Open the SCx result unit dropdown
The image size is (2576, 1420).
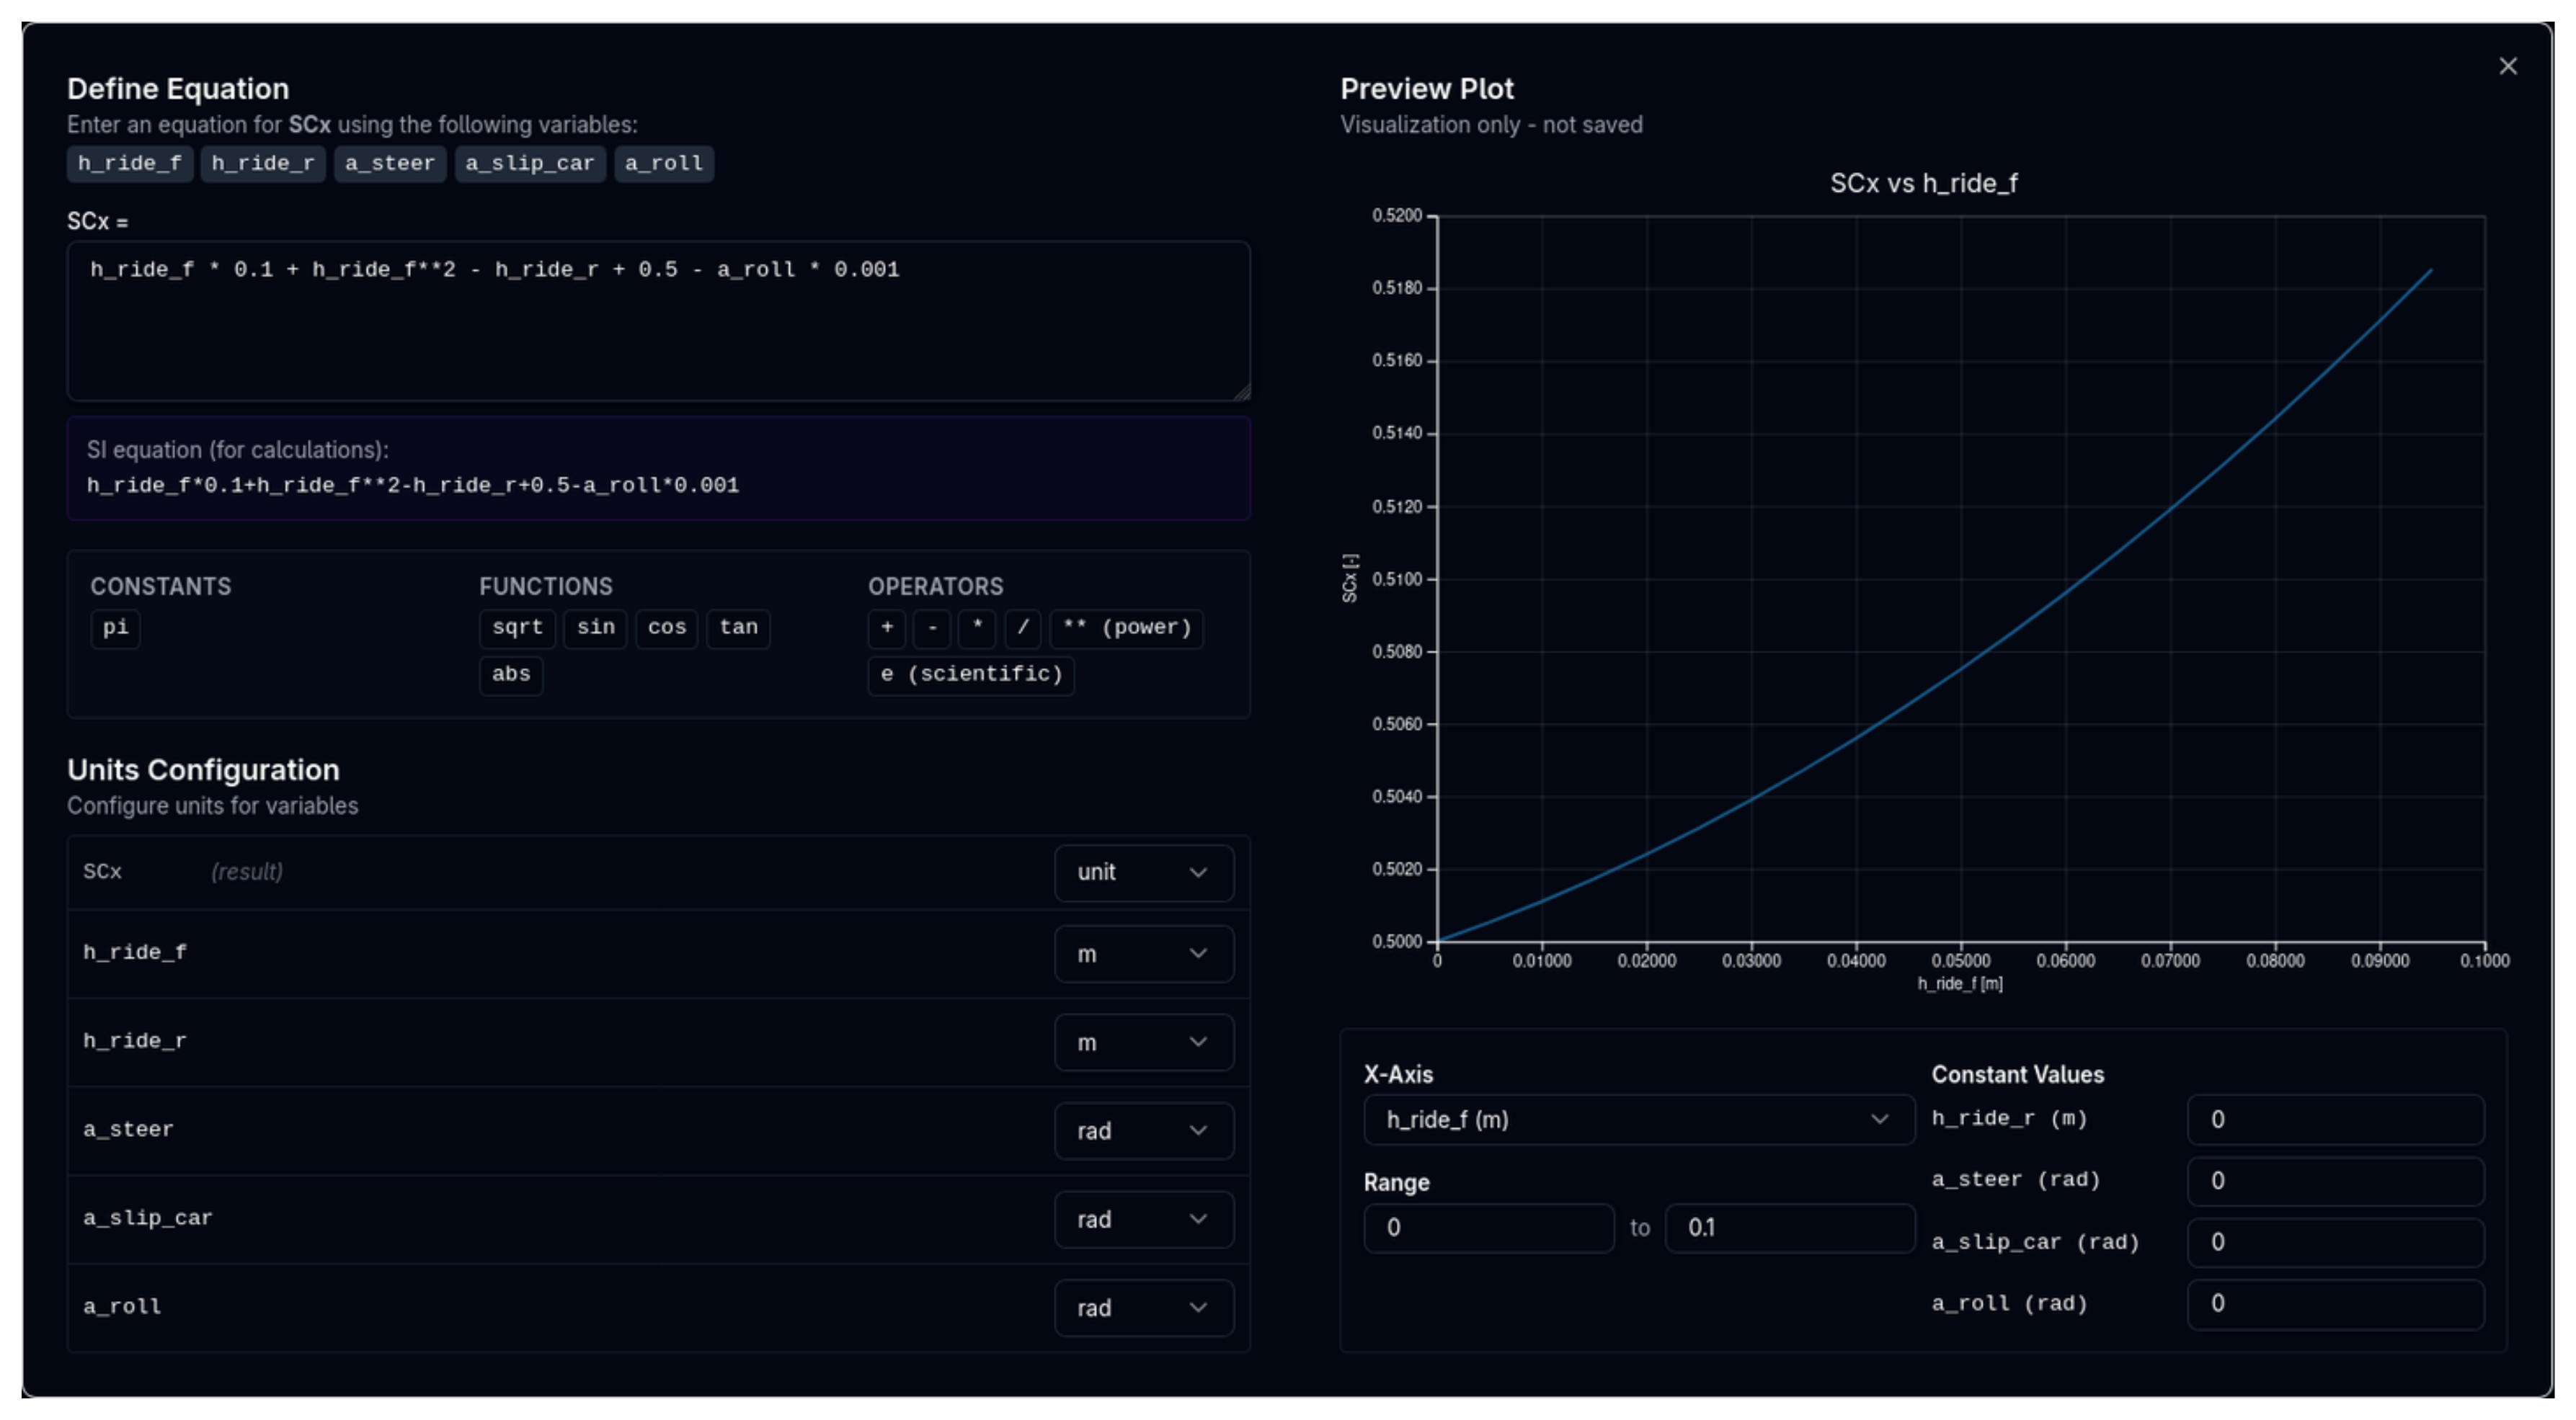click(1143, 872)
